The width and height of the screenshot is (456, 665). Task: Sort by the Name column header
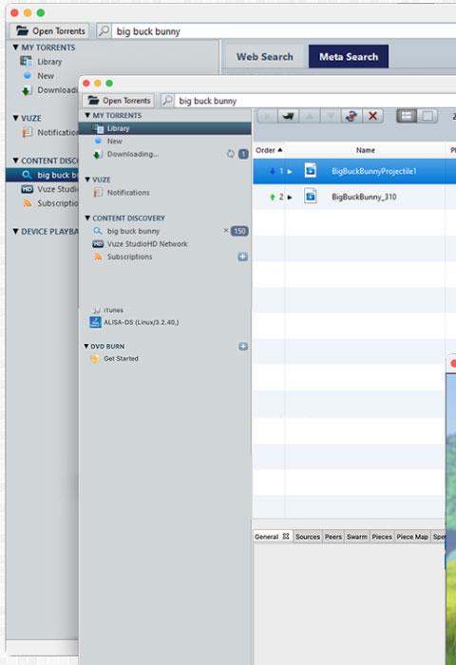tap(365, 150)
